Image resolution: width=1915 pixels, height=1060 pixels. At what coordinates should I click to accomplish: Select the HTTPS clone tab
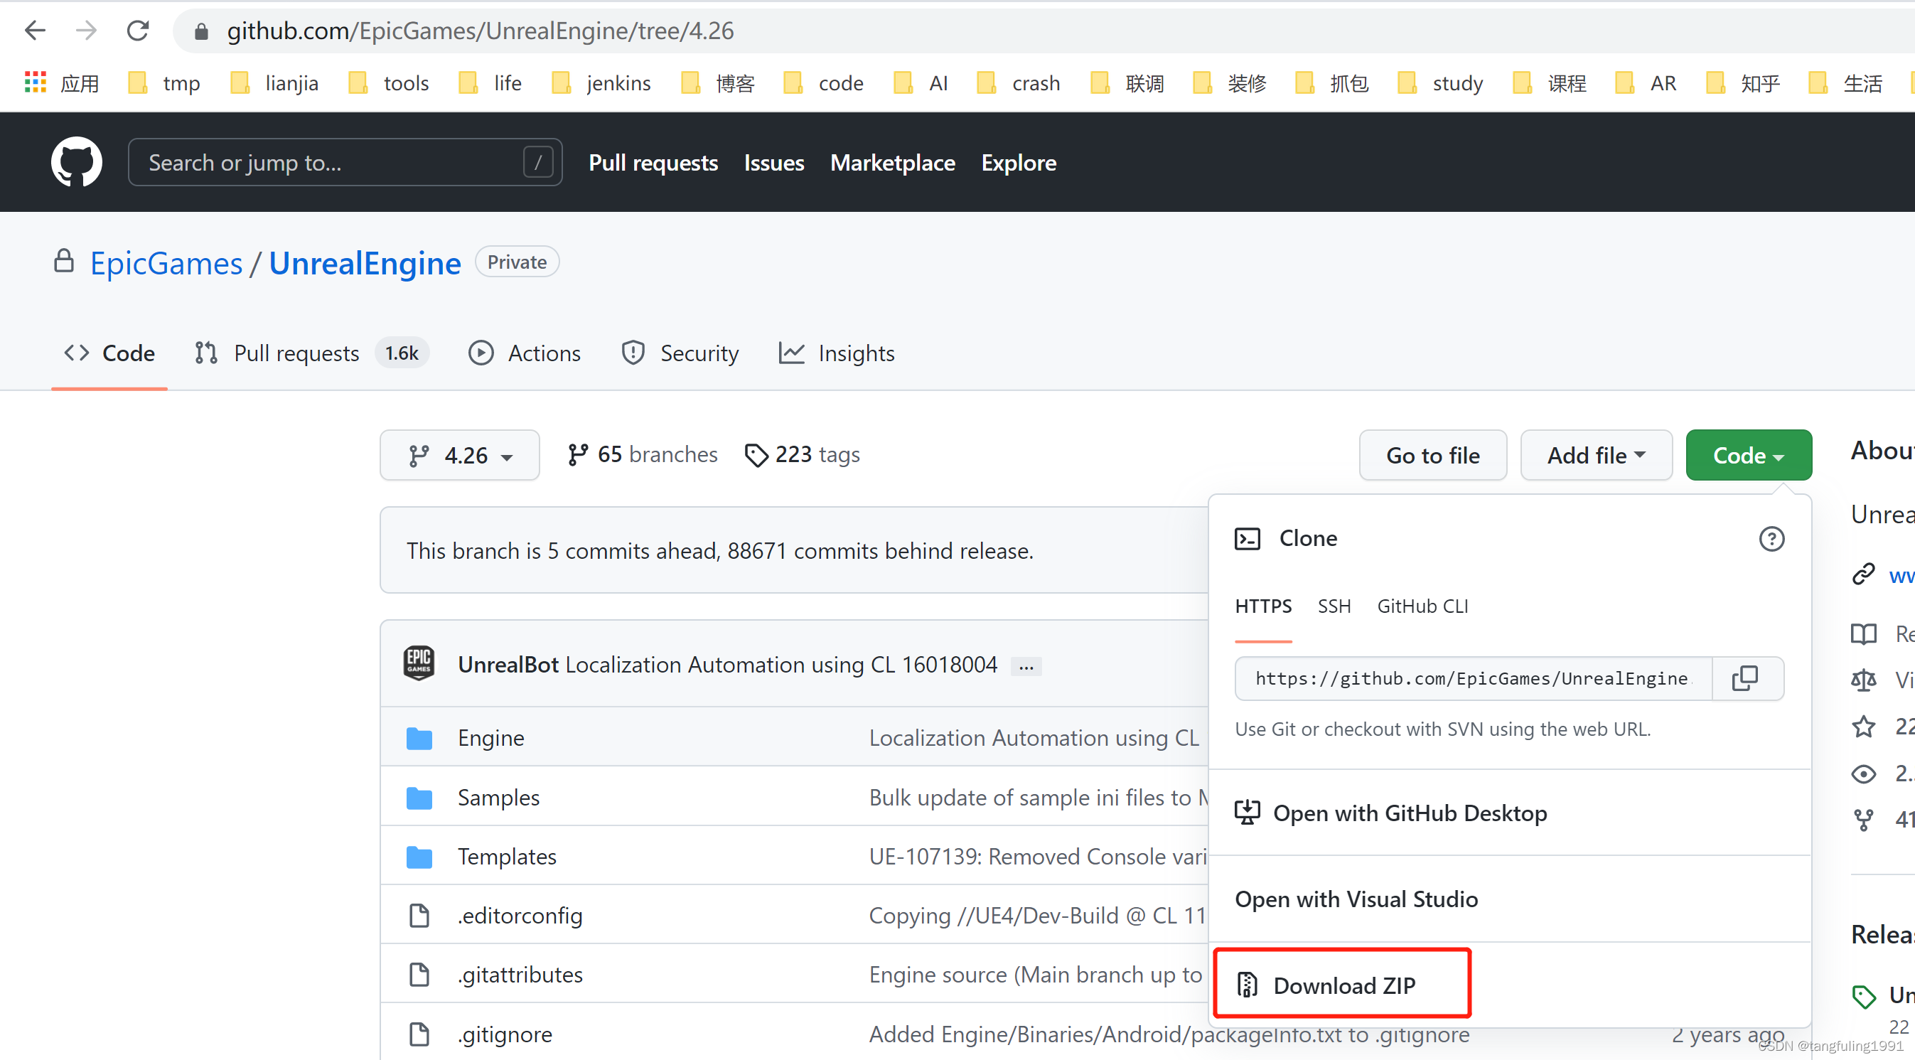pos(1263,606)
